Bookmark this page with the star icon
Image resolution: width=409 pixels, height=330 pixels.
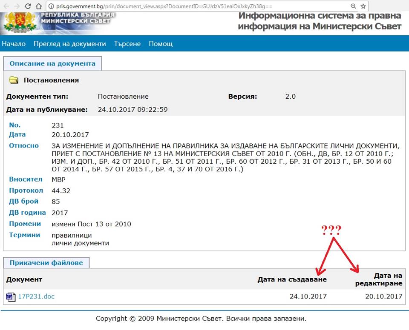[363, 6]
